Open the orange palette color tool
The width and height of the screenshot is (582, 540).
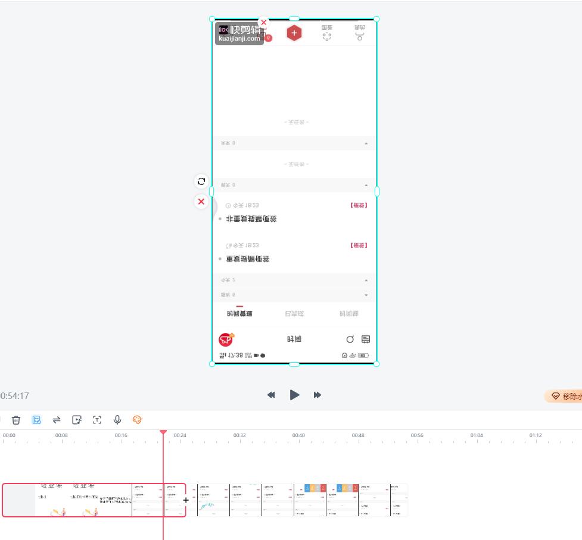pos(138,420)
